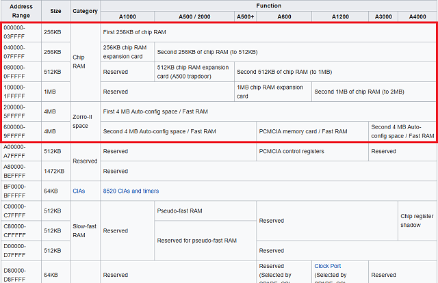438x283 pixels.
Task: Select the Category column header
Action: (85, 11)
